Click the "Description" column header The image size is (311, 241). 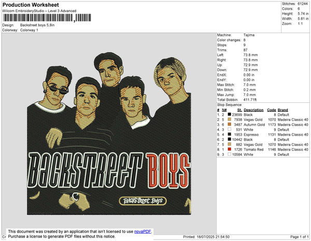point(253,110)
